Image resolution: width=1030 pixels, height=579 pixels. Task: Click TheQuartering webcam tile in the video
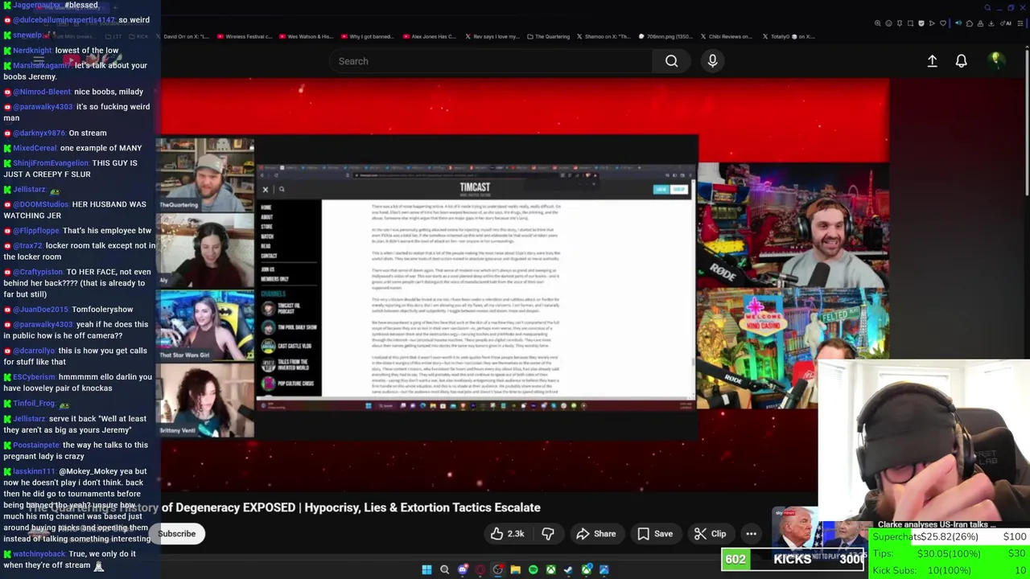(x=205, y=175)
